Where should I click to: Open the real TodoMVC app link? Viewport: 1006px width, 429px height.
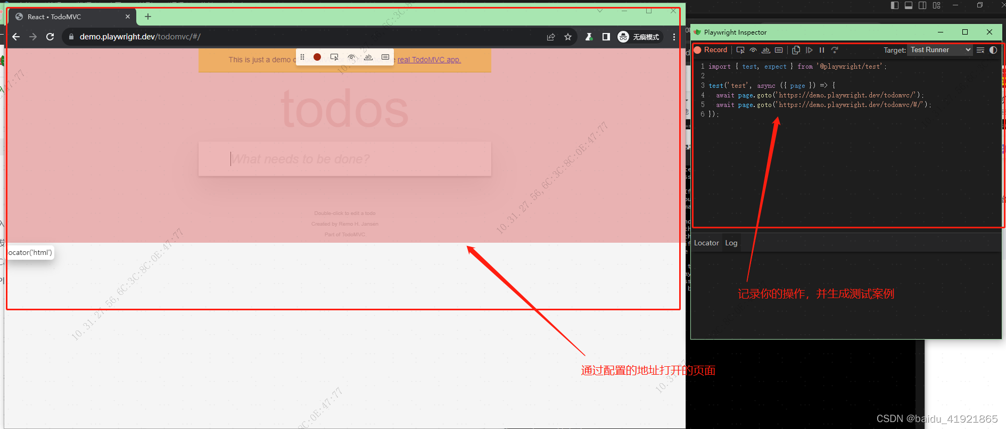429,60
